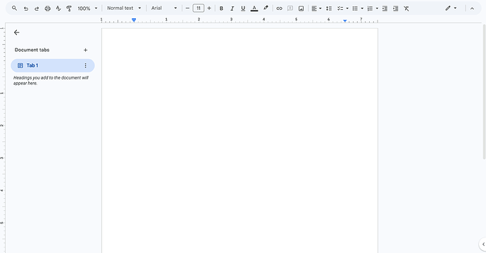
Task: Insert an image using the image icon
Action: pos(301,8)
